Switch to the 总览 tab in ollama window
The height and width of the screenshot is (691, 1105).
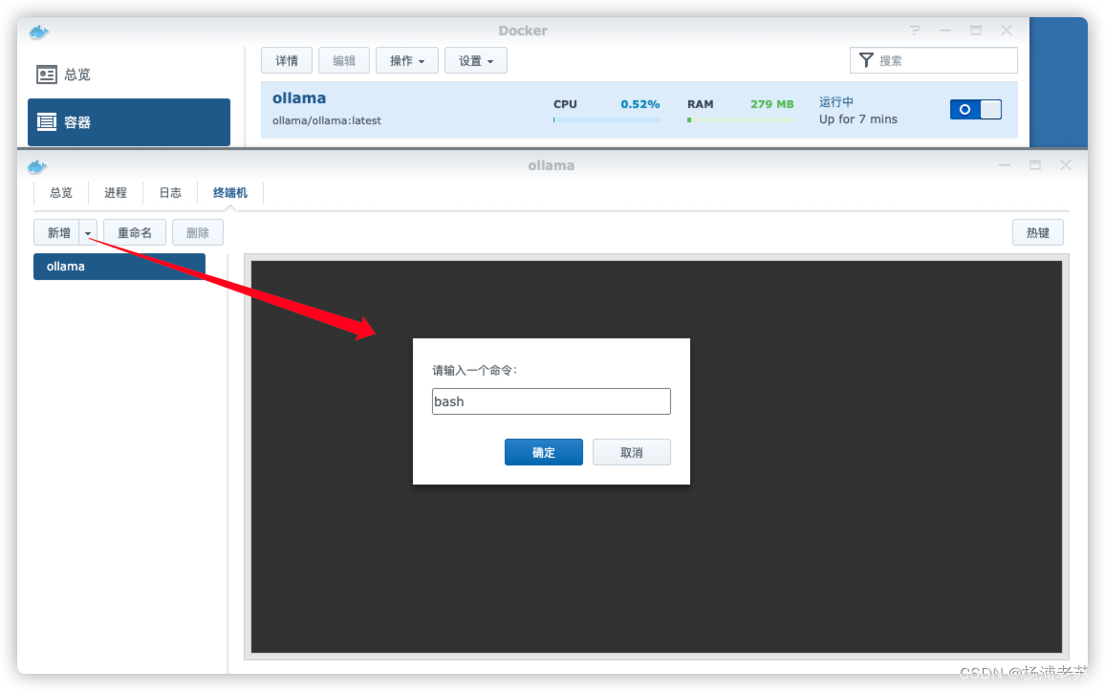pyautogui.click(x=61, y=193)
